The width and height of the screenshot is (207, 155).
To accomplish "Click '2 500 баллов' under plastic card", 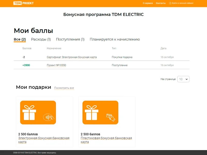I will (x=90, y=134).
